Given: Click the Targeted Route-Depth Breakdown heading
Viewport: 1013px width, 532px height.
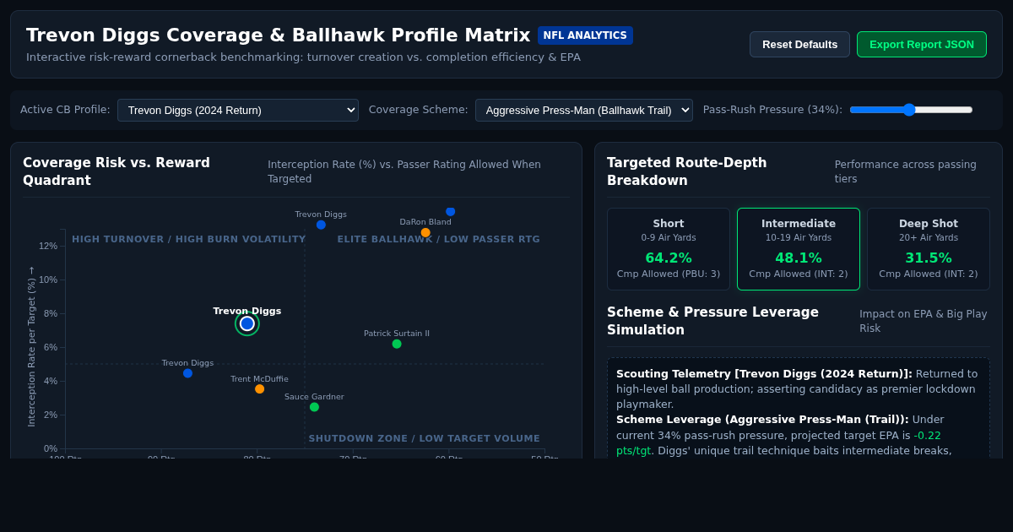Looking at the screenshot, I should point(687,171).
